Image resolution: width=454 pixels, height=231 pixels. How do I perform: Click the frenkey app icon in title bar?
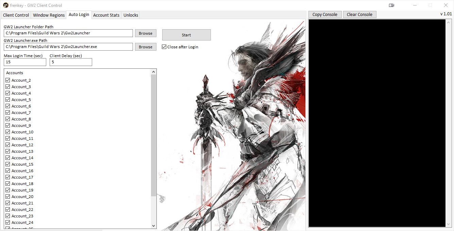[x=6, y=5]
